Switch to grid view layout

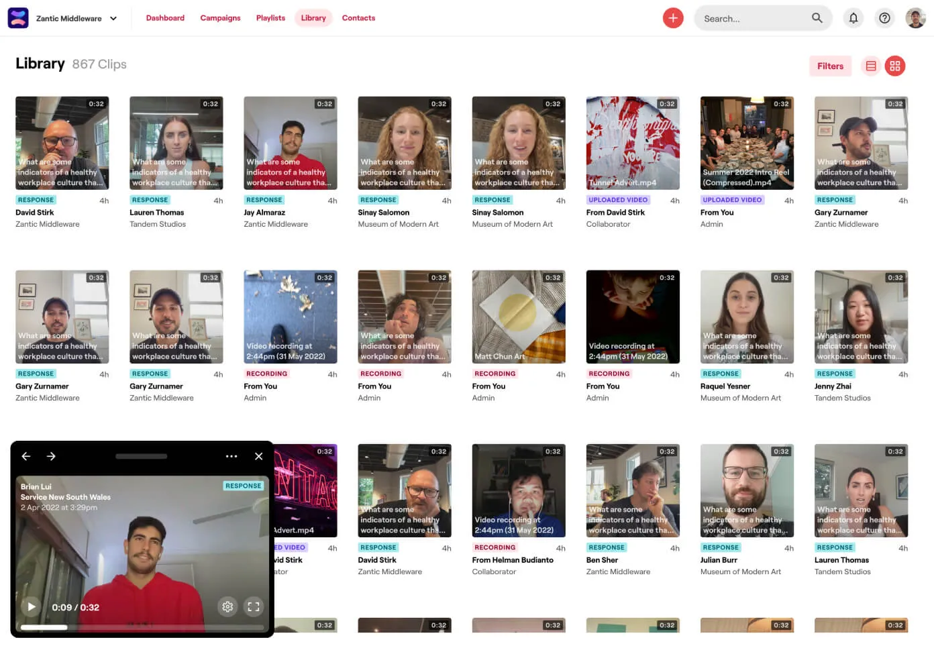[x=895, y=66]
